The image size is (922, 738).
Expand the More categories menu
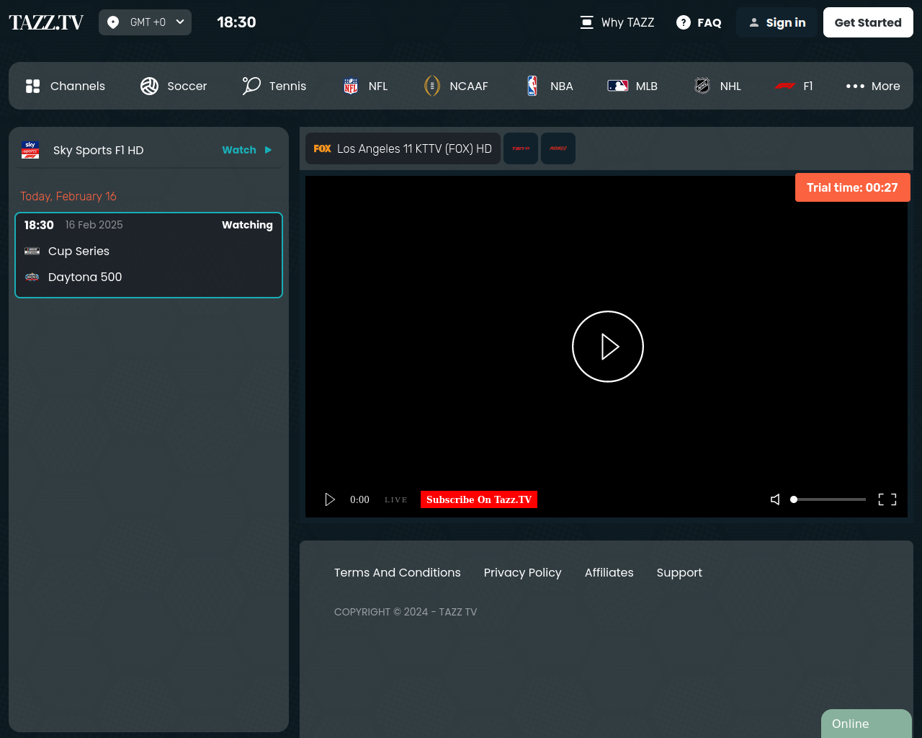point(873,86)
